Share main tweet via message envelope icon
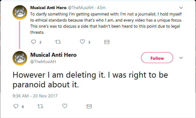This screenshot has width=196, height=118. click(89, 106)
